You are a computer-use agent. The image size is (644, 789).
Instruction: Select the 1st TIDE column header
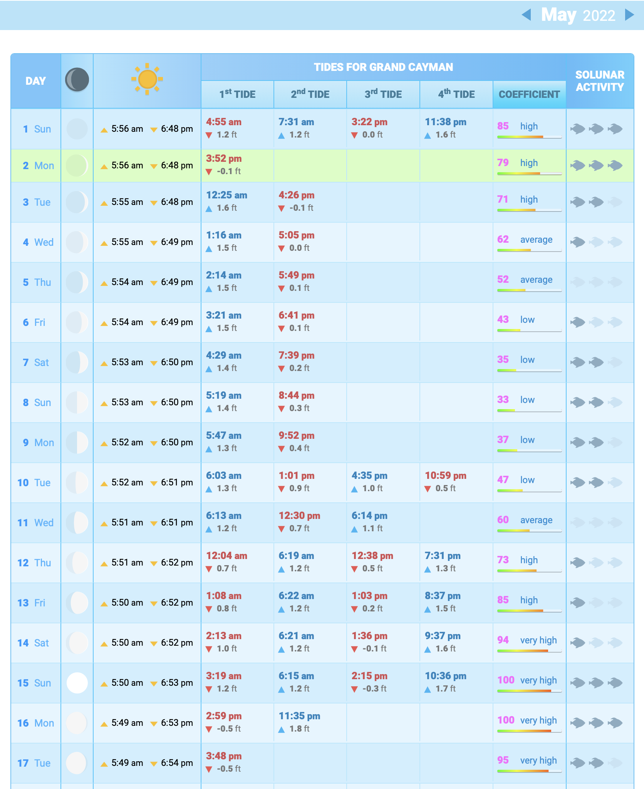[237, 94]
